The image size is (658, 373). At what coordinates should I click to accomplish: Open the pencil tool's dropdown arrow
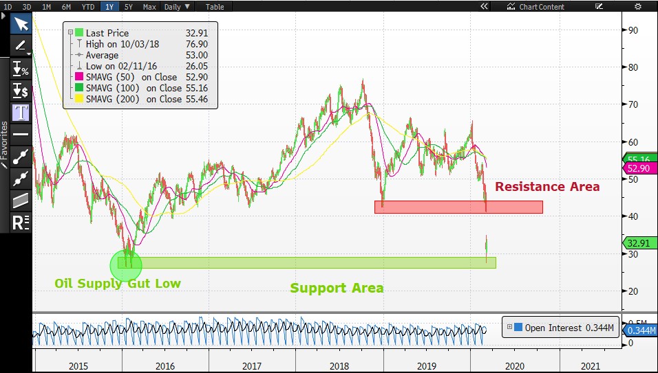[x=28, y=54]
